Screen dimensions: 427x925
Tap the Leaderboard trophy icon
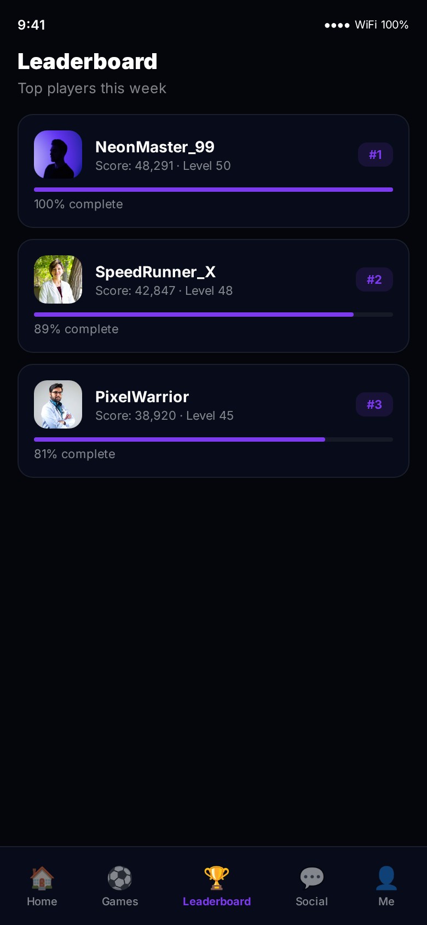pos(217,878)
